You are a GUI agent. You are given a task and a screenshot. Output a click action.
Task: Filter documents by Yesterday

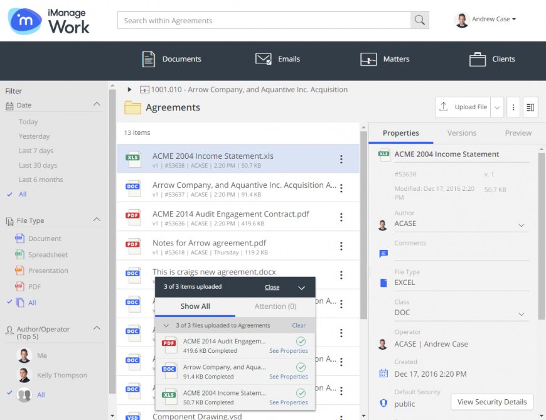34,136
